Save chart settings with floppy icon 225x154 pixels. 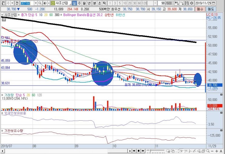click(187, 3)
